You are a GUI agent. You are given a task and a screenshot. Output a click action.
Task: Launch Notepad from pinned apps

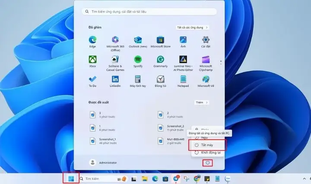(183, 81)
